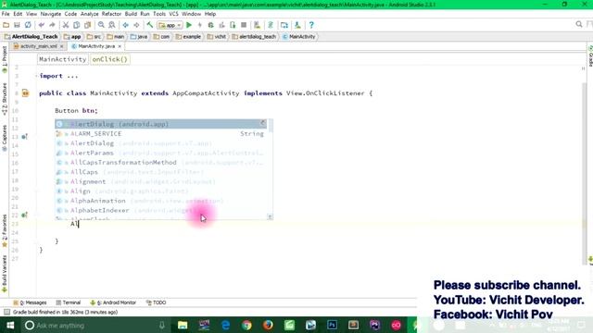The height and width of the screenshot is (333, 593).
Task: Open the Refactor menu
Action: tap(111, 14)
